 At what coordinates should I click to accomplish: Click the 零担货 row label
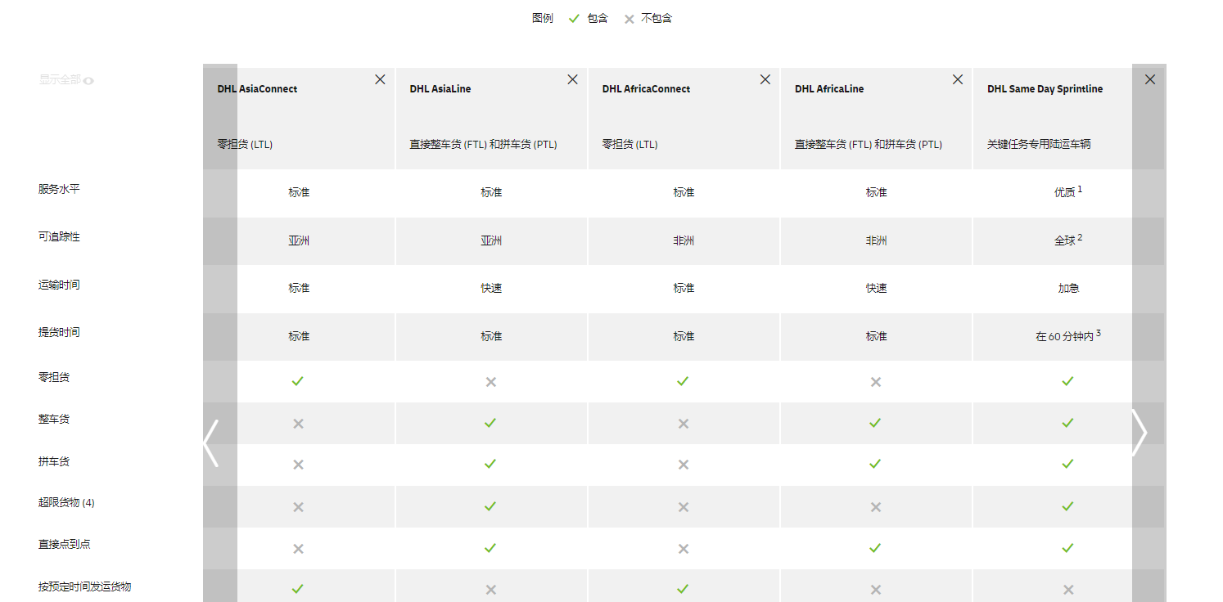pos(54,377)
